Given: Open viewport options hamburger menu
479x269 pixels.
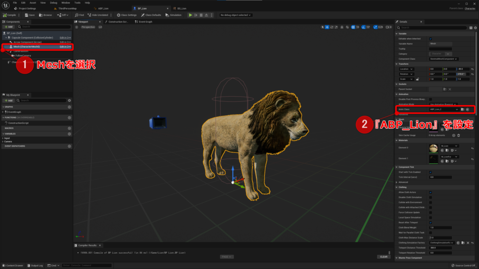Looking at the screenshot, I should (77, 27).
